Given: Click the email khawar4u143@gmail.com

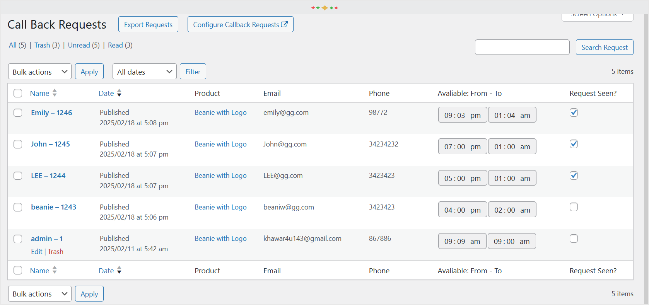Looking at the screenshot, I should [302, 239].
